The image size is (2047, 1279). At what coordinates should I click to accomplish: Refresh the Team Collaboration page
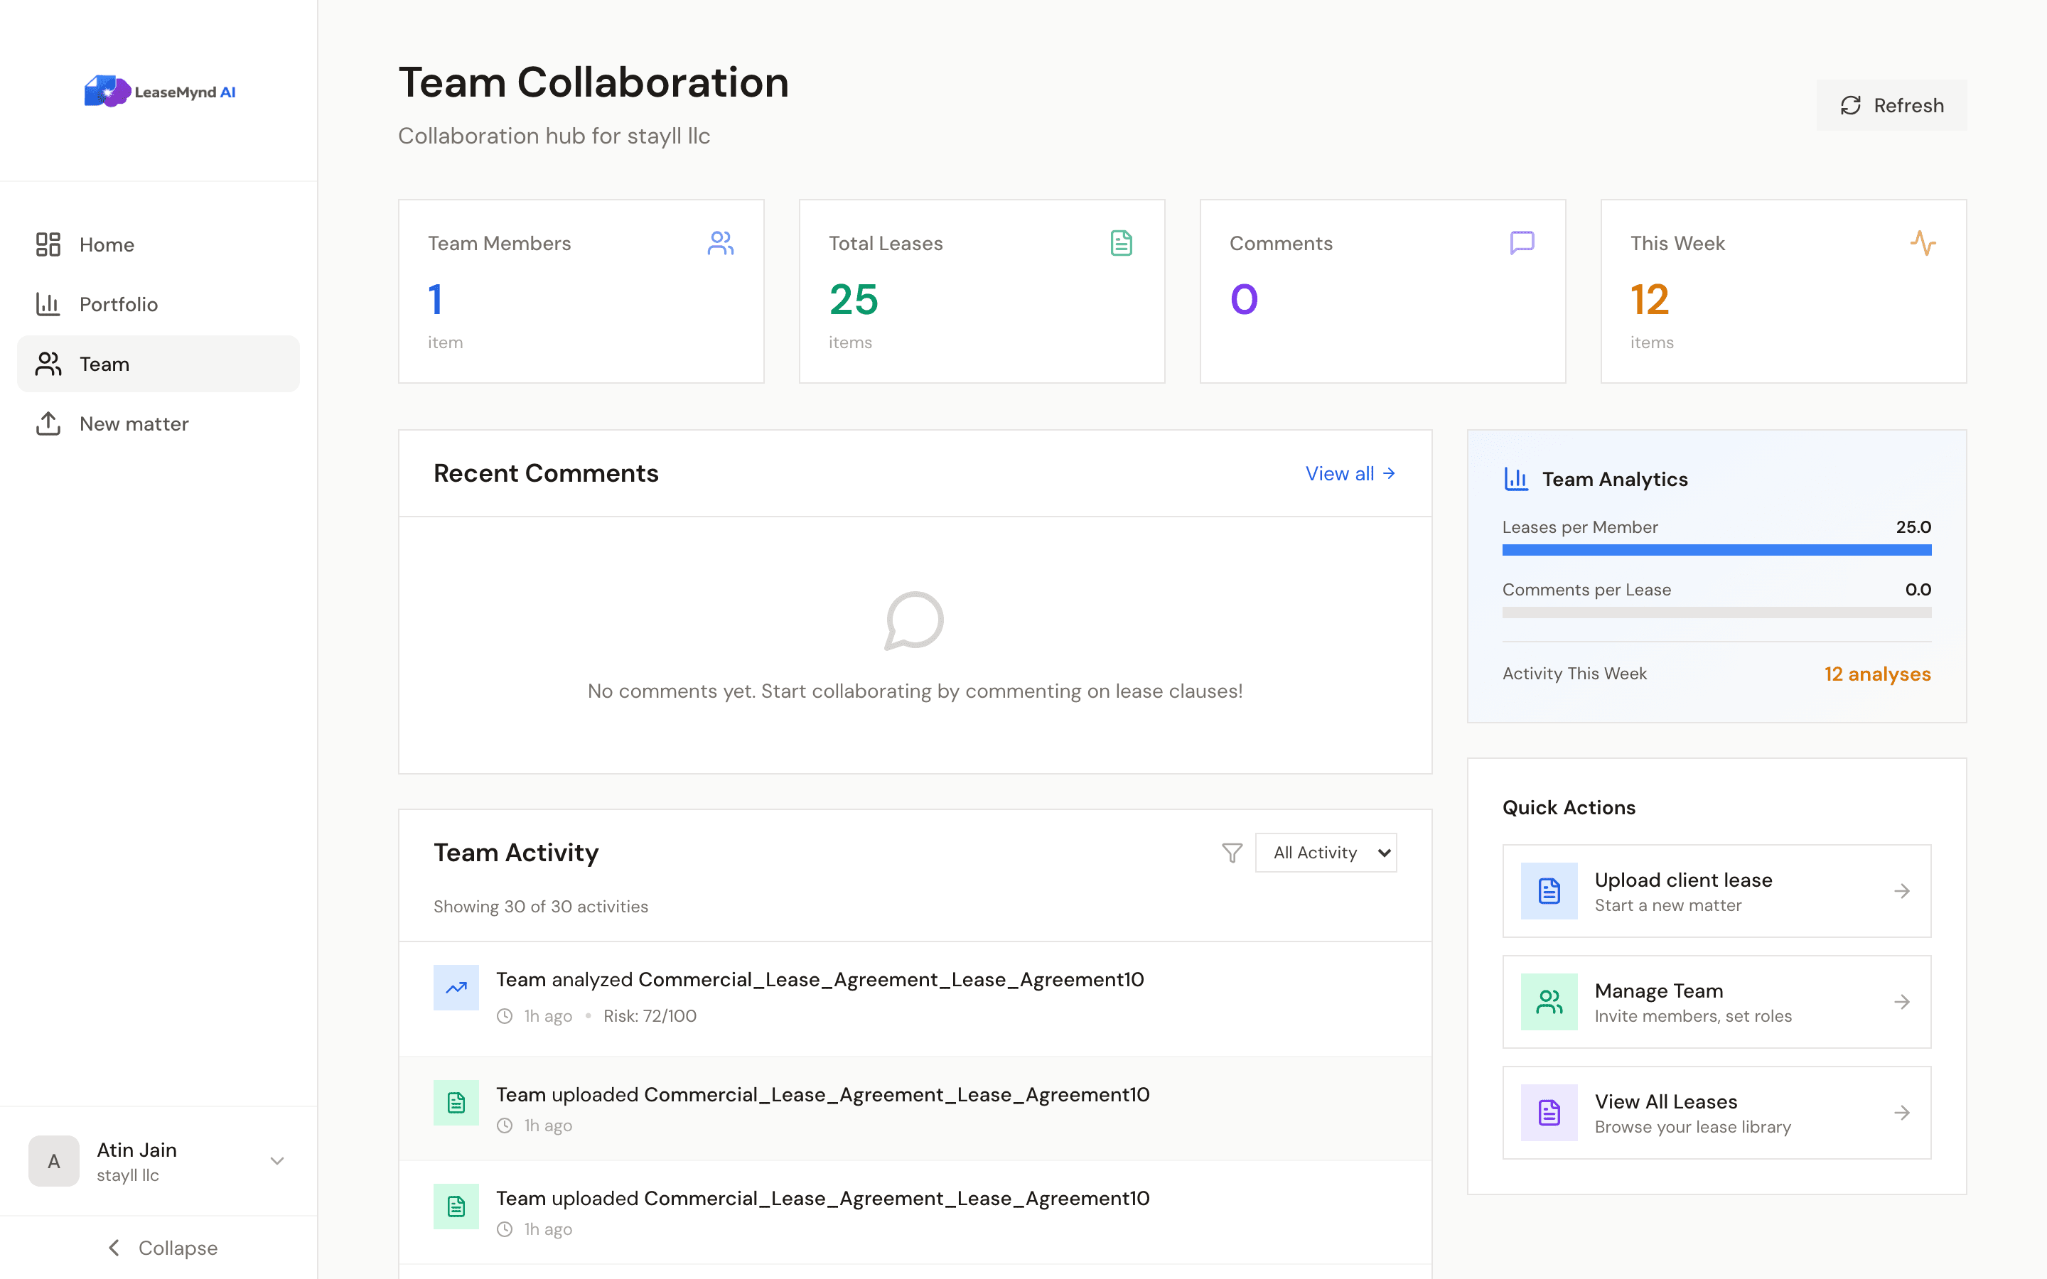(1891, 105)
